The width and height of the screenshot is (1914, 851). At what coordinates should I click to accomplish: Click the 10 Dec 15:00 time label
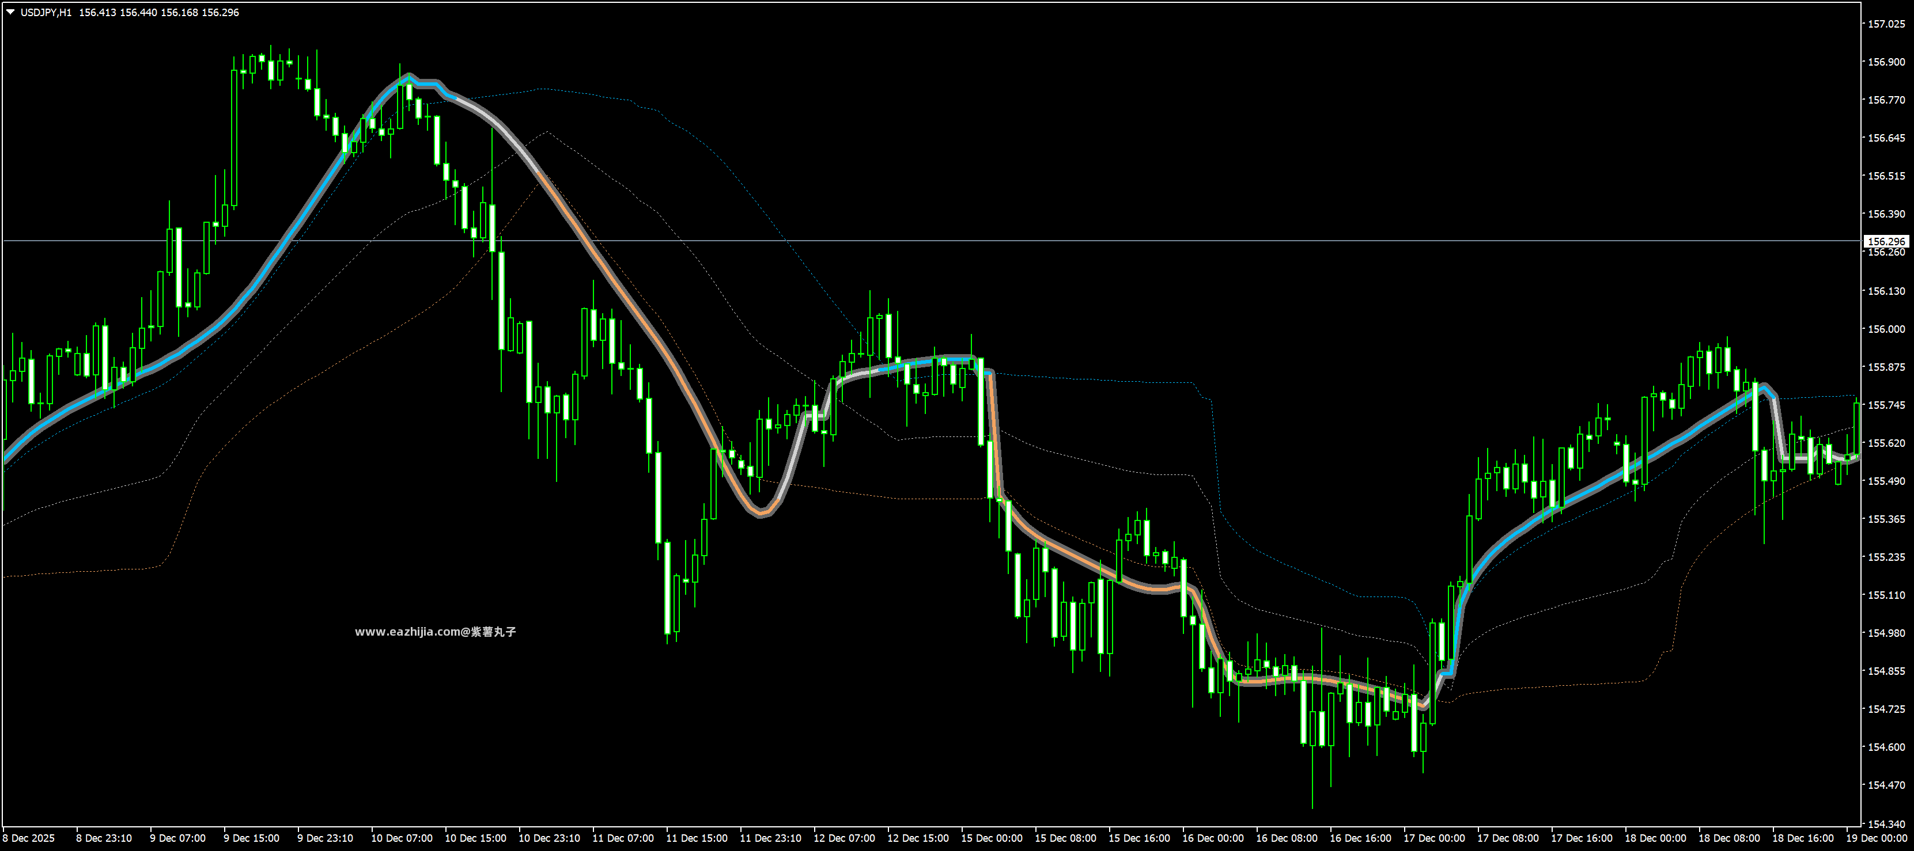tap(475, 838)
